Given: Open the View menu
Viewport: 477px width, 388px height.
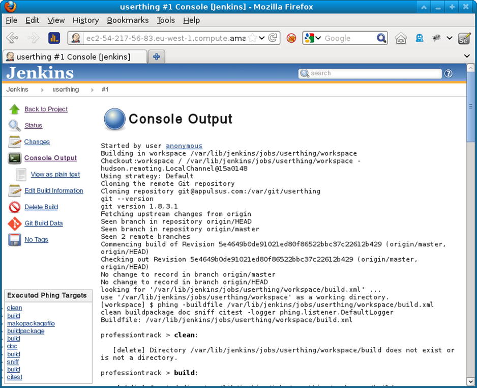Looking at the screenshot, I should (x=56, y=20).
